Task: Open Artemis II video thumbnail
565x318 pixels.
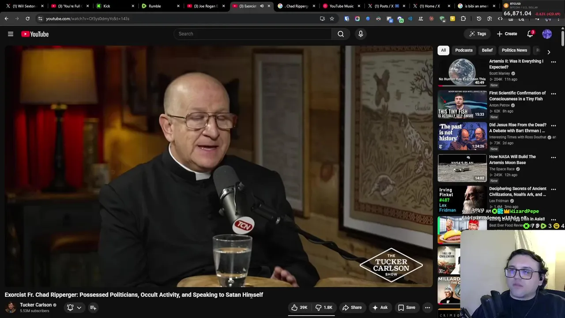Action: 462,72
